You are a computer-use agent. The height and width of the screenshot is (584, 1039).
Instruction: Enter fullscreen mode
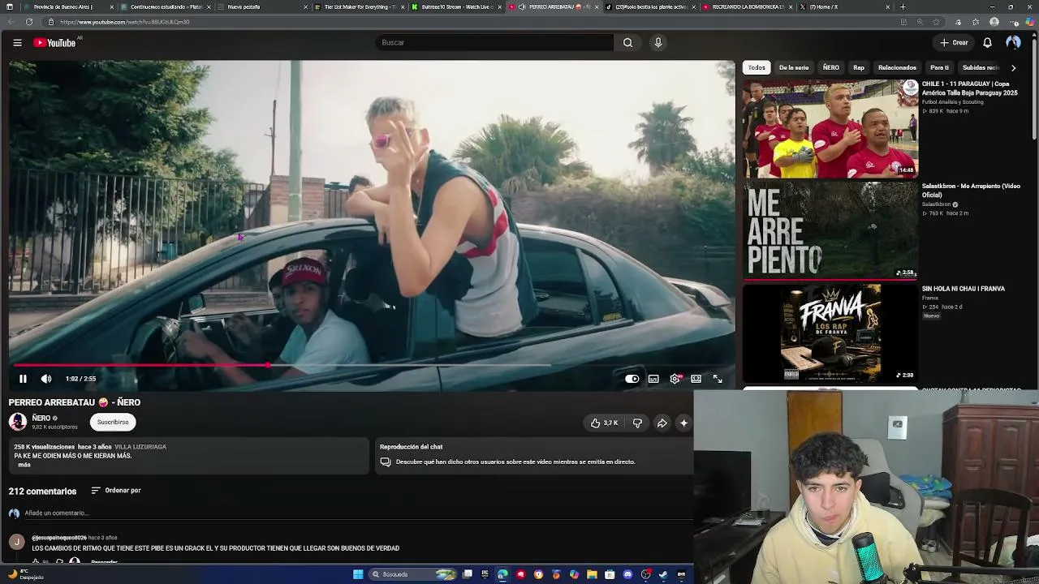tap(718, 379)
